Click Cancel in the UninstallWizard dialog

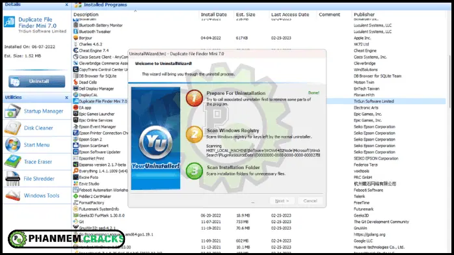pyautogui.click(x=310, y=201)
